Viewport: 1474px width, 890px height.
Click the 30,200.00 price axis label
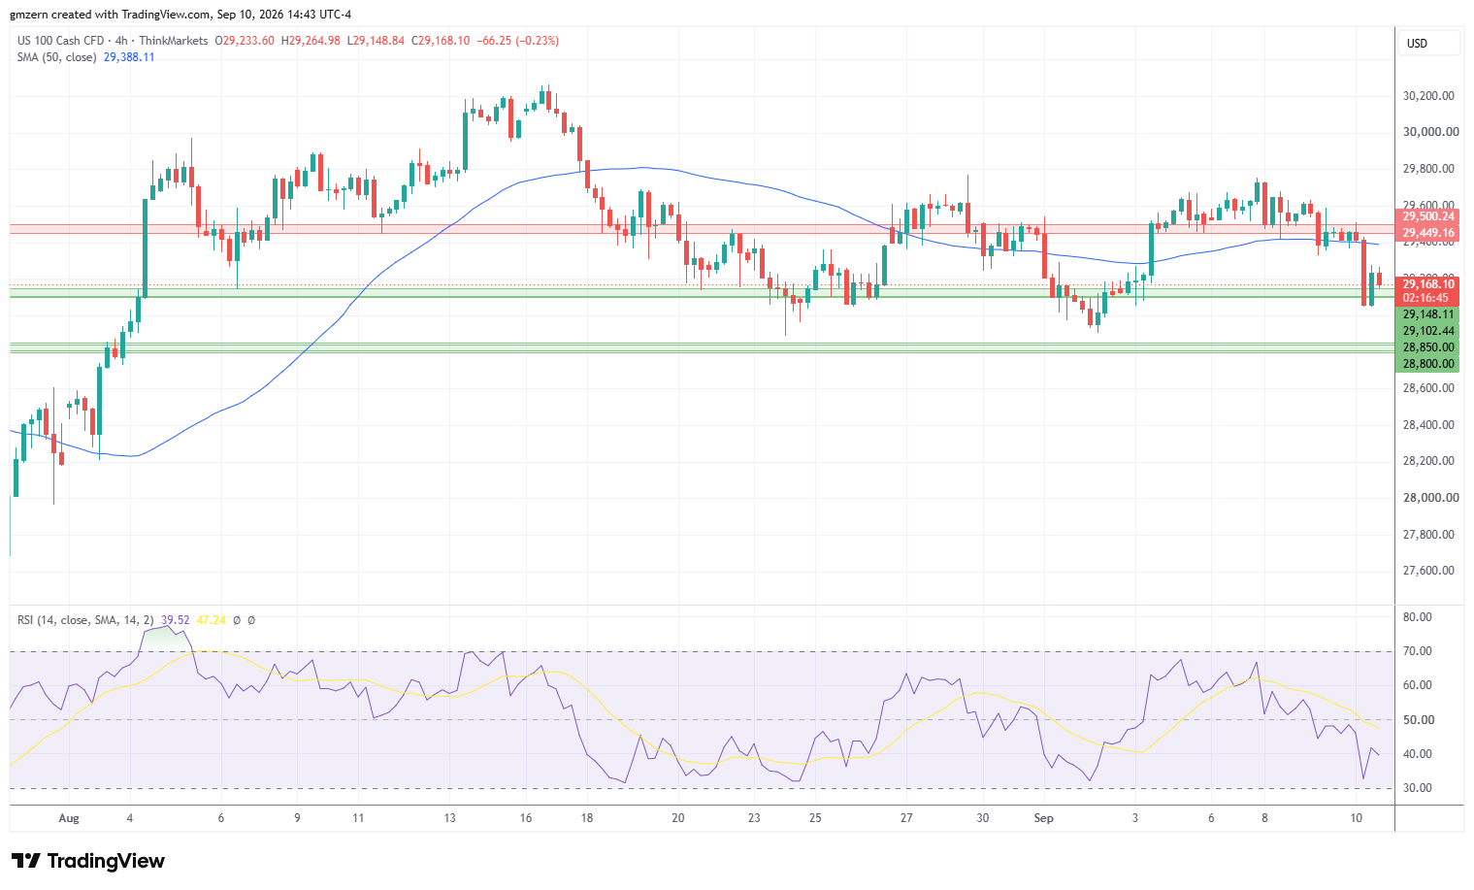(x=1428, y=96)
